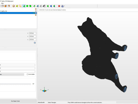Click green triangle right of the blue triangle
Viewport: 138px width, 104px height.
point(54,6)
